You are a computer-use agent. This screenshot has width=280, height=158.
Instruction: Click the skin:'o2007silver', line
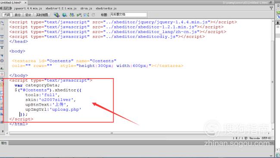coord(50,100)
